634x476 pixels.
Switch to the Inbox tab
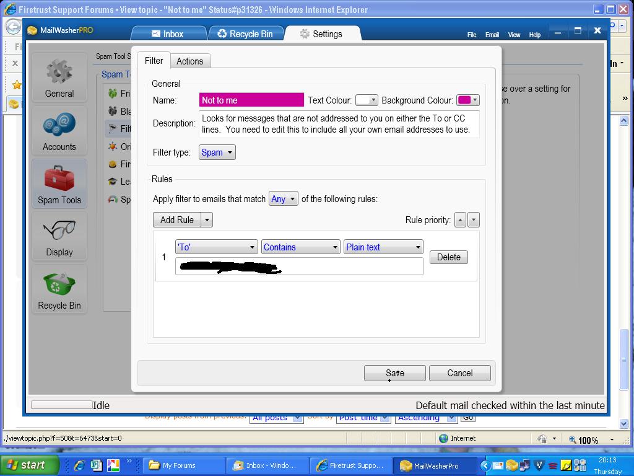168,34
